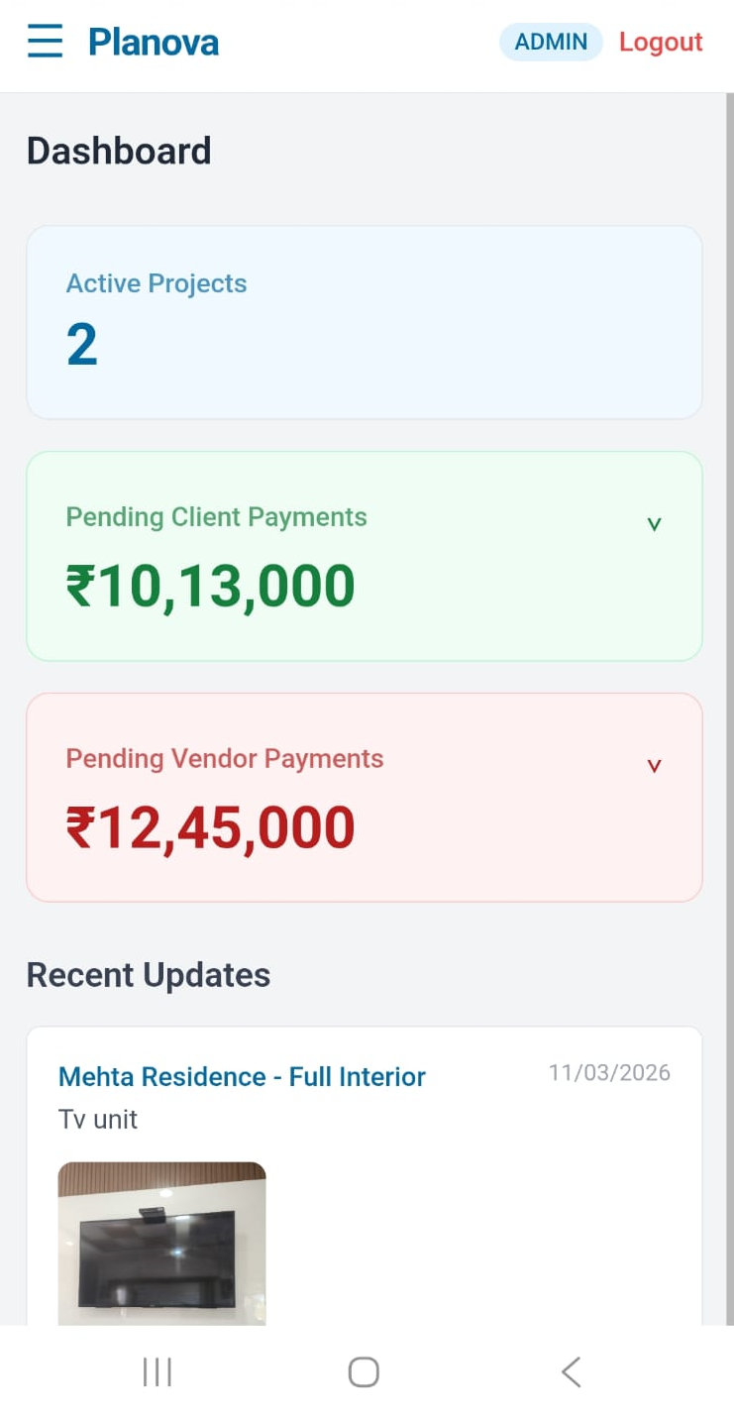Click the Tv unit update description
Screen dimensions: 734x1418
click(x=98, y=1120)
